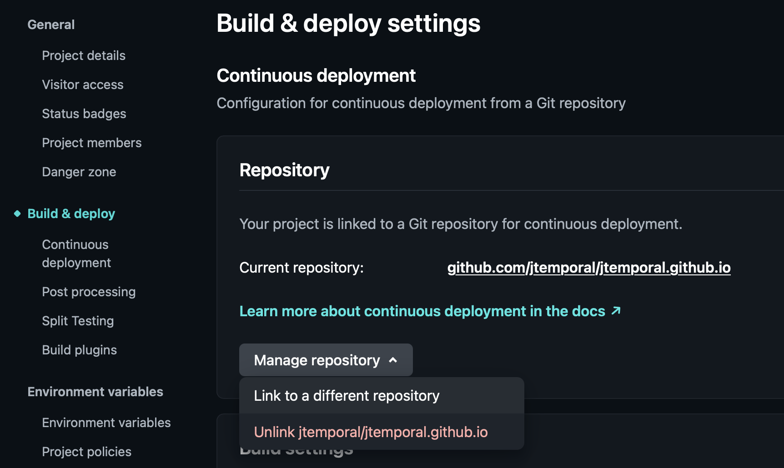
Task: Open Environment variables sub-item
Action: tap(106, 423)
